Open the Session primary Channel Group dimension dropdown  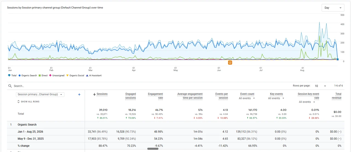40,94
